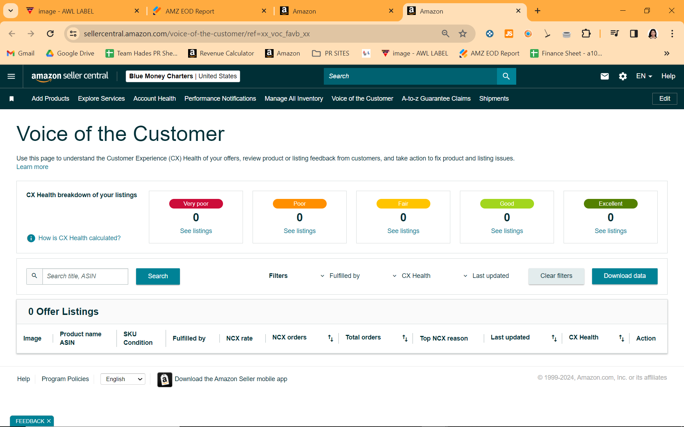Click the browser address bar URL
This screenshot has width=684, height=427.
[197, 33]
